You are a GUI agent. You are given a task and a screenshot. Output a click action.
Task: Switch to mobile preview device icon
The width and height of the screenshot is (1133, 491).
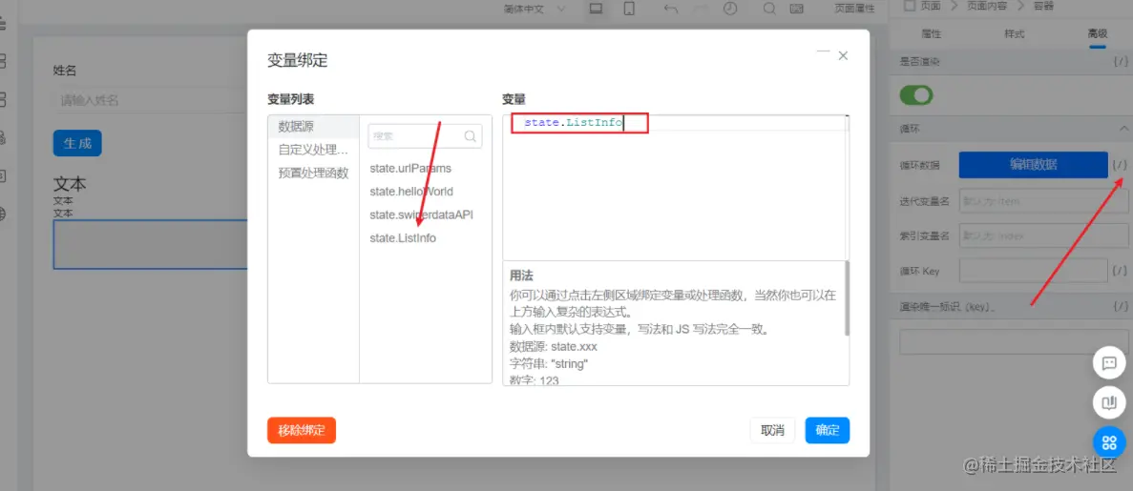point(629,9)
